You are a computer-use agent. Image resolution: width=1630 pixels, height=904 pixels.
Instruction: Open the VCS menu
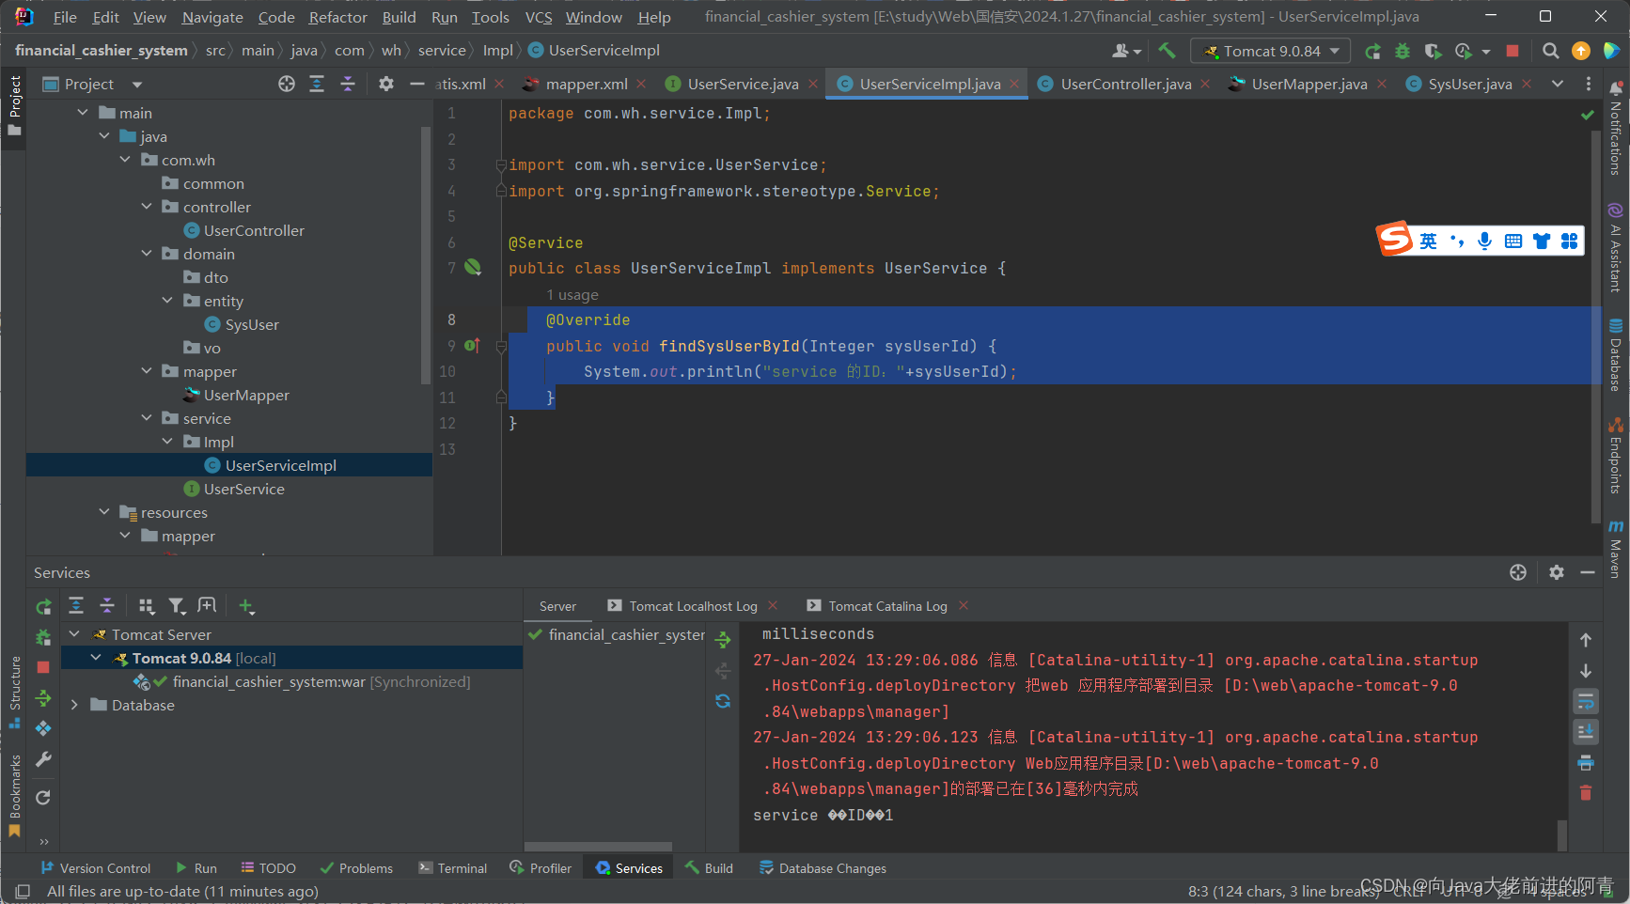[539, 17]
